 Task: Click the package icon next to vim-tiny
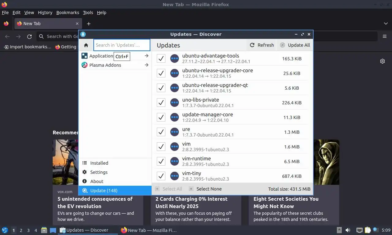click(x=175, y=176)
